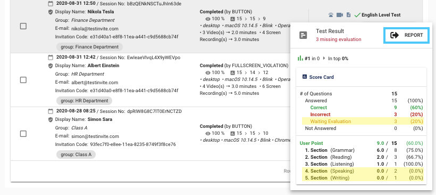Click the group: Finance Department tag
436x195 pixels.
point(89,47)
